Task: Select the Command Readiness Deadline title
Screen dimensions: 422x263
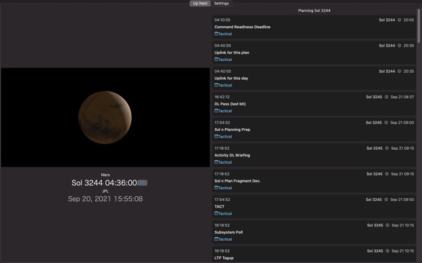Action: pyautogui.click(x=242, y=27)
